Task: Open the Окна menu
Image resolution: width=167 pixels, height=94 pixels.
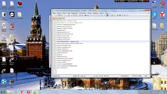Action: (x=106, y=13)
